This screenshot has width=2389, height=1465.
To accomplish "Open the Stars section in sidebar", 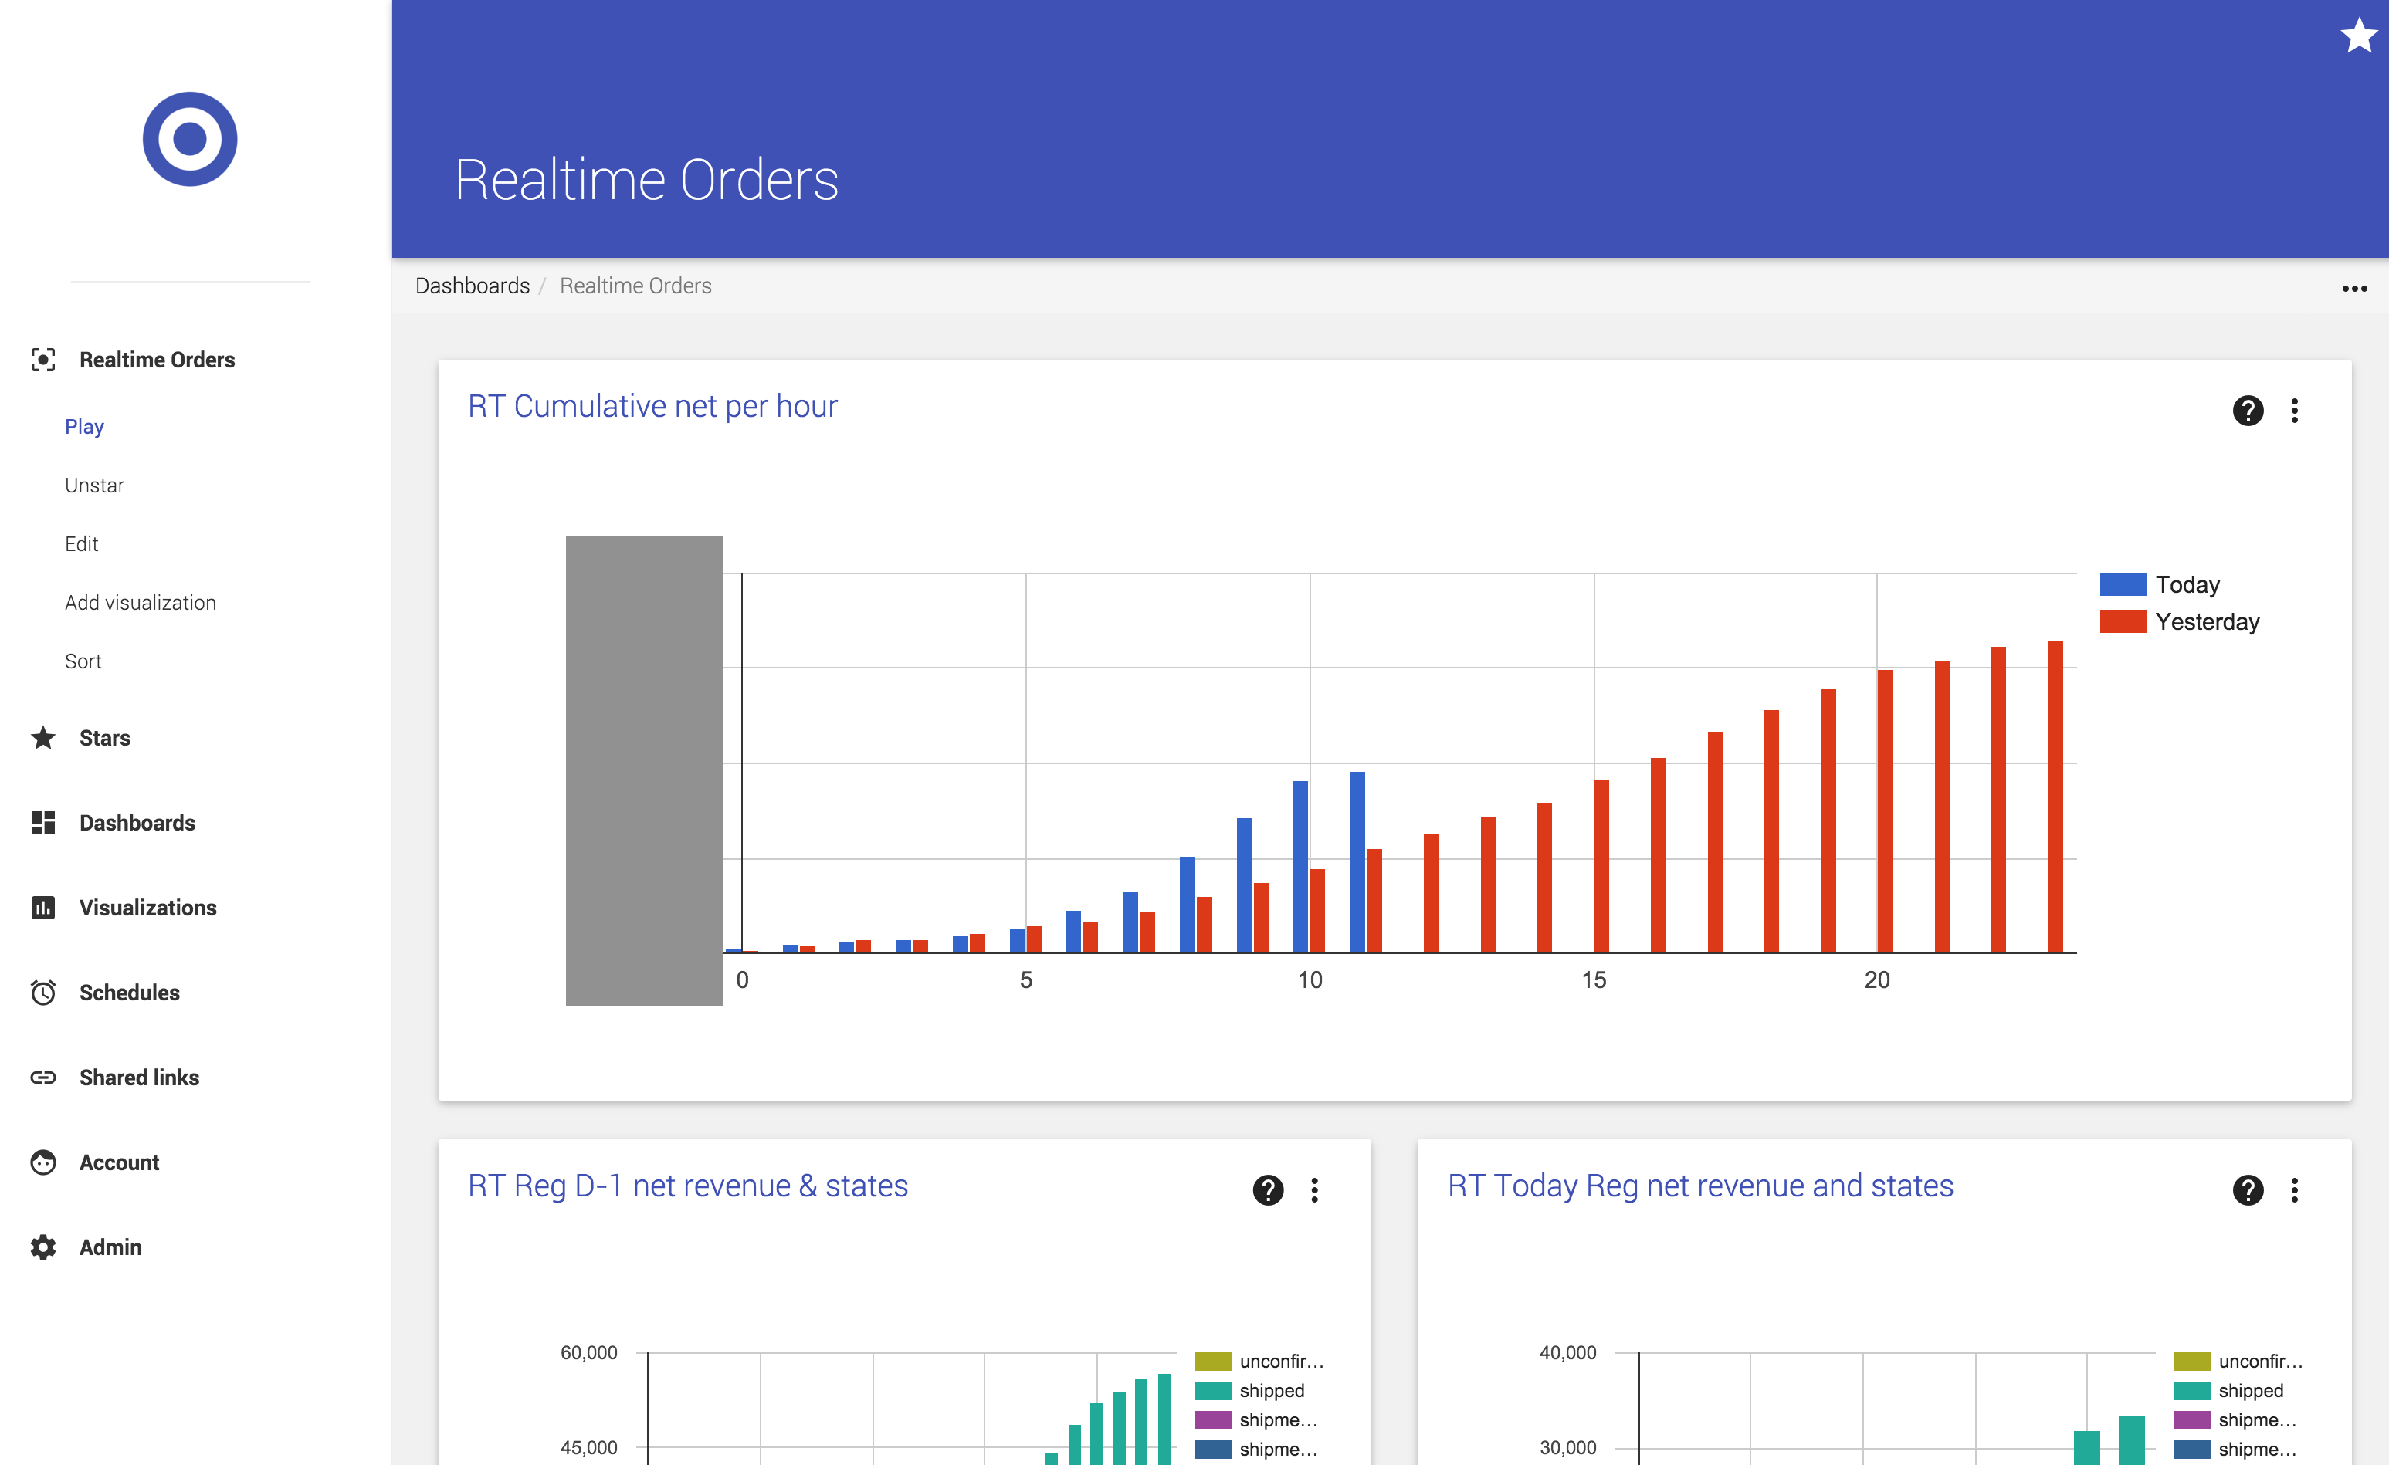I will point(105,739).
